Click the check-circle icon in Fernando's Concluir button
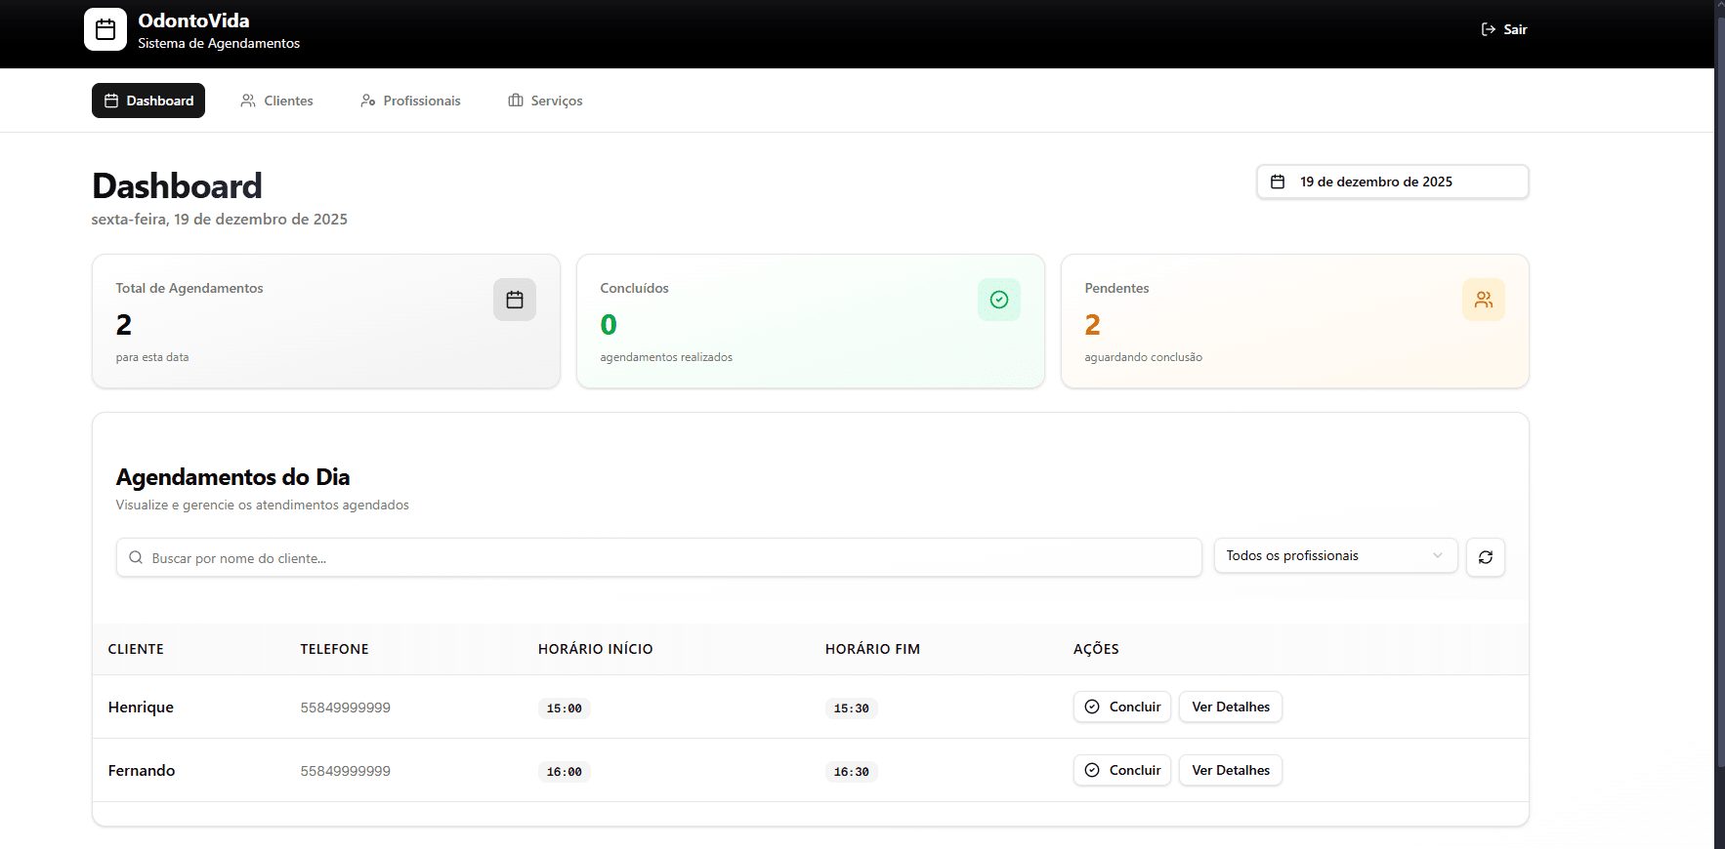The width and height of the screenshot is (1725, 849). 1092,770
